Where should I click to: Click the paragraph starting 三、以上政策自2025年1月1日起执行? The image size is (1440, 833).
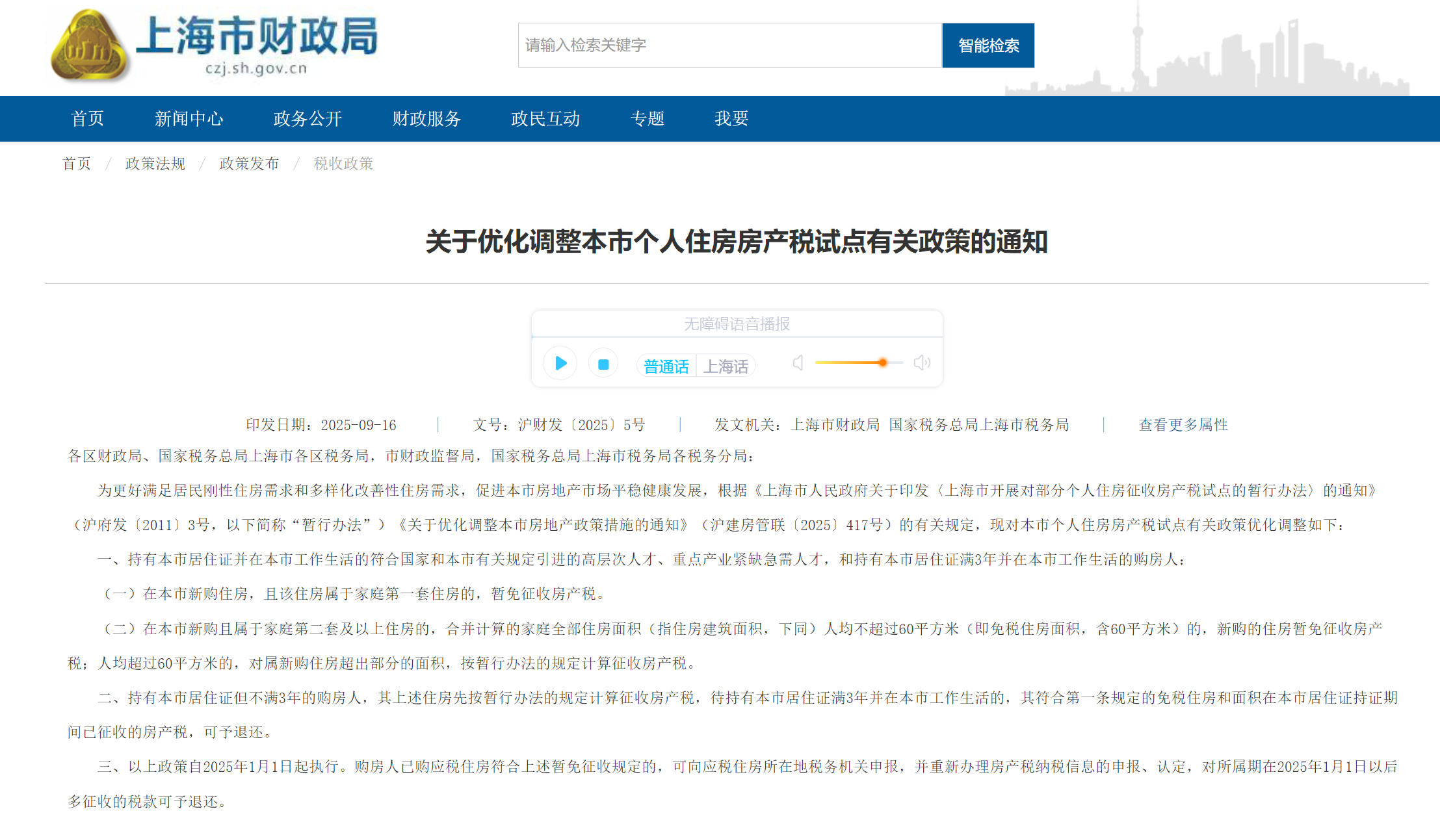[733, 784]
